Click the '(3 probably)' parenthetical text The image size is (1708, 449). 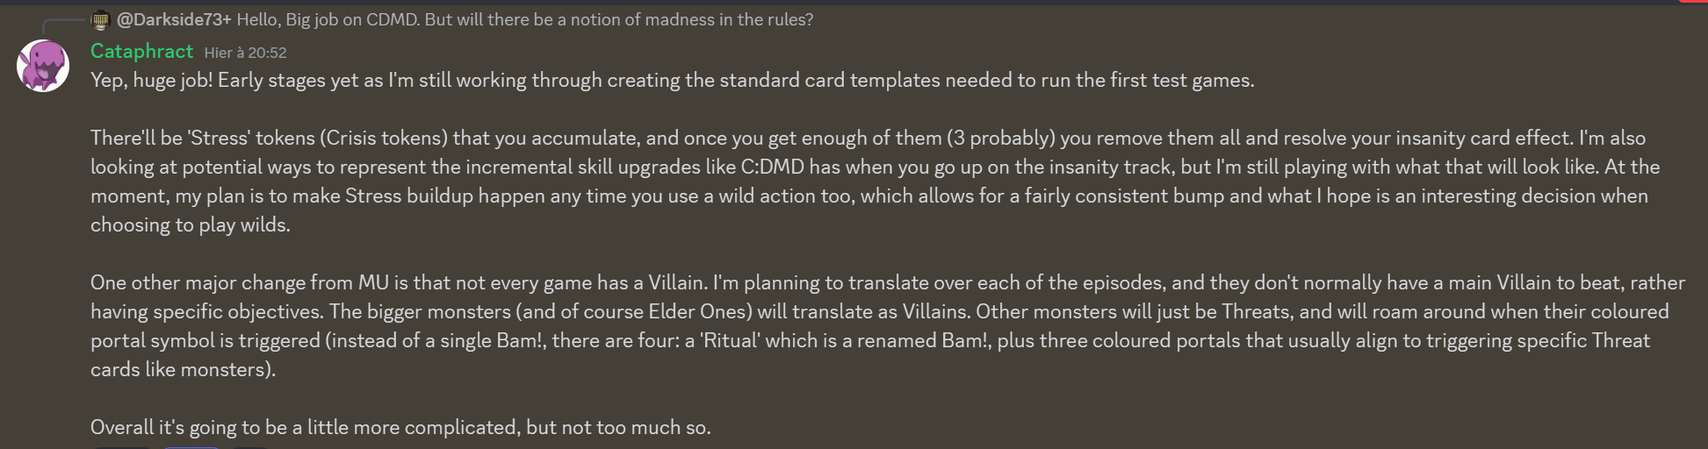pyautogui.click(x=1000, y=138)
